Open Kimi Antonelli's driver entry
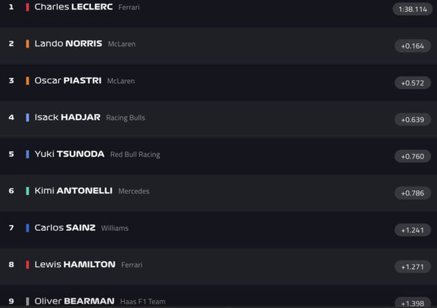 [x=73, y=191]
